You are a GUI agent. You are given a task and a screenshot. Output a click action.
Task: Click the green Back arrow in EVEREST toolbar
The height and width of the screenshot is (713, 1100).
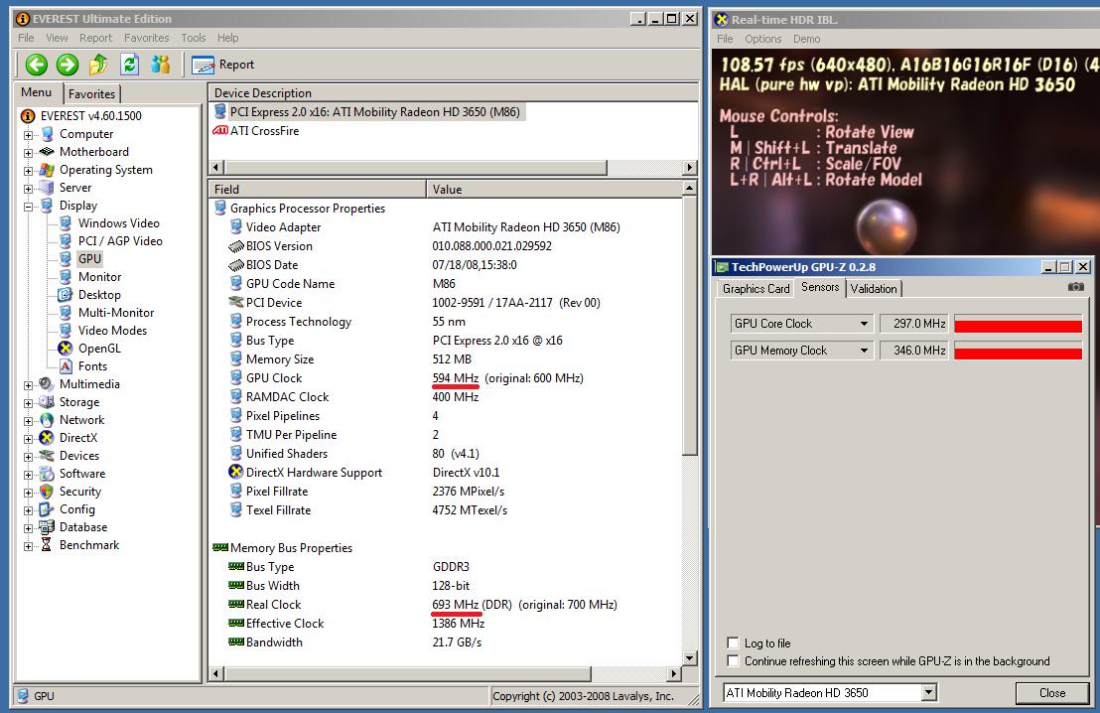click(x=37, y=65)
